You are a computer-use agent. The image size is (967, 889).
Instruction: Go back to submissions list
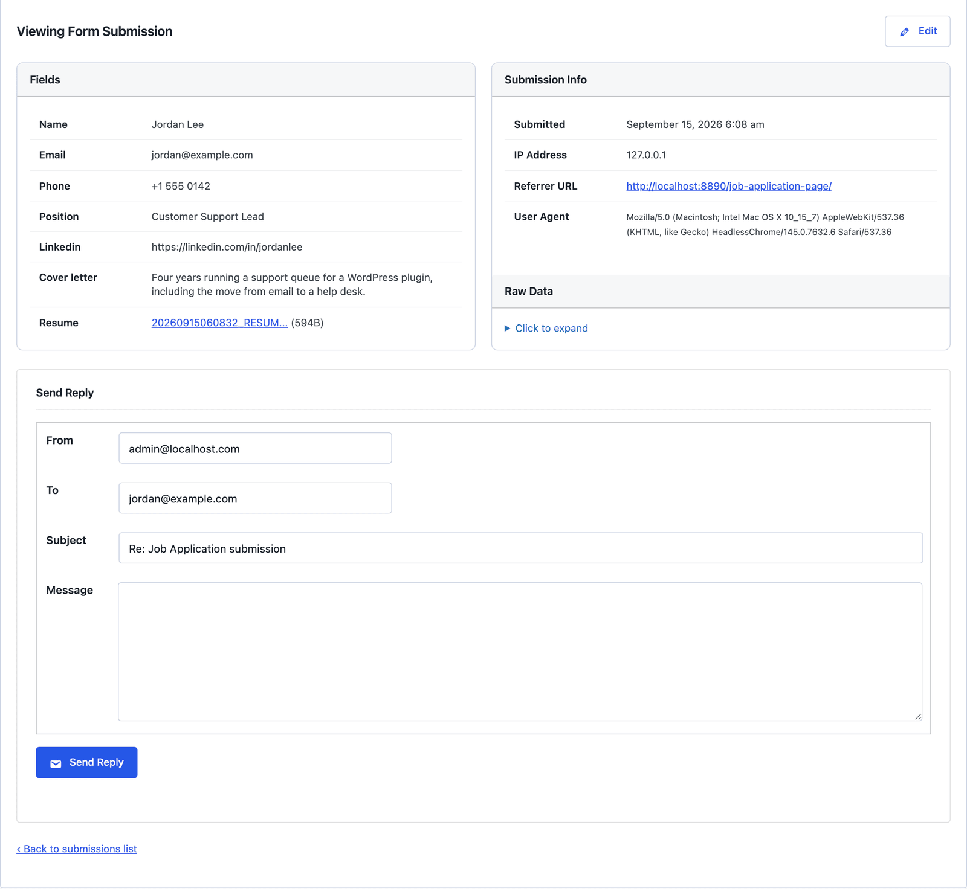coord(77,849)
